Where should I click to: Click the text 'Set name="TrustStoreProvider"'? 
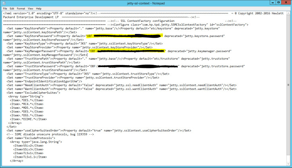click(33, 78)
